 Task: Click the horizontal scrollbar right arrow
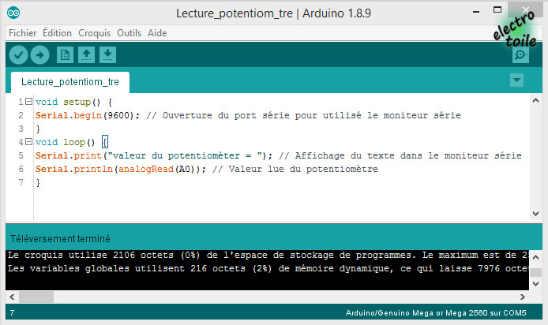(523, 297)
